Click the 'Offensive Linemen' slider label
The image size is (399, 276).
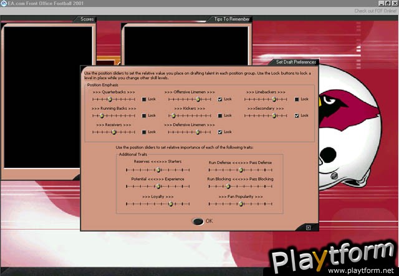190,92
